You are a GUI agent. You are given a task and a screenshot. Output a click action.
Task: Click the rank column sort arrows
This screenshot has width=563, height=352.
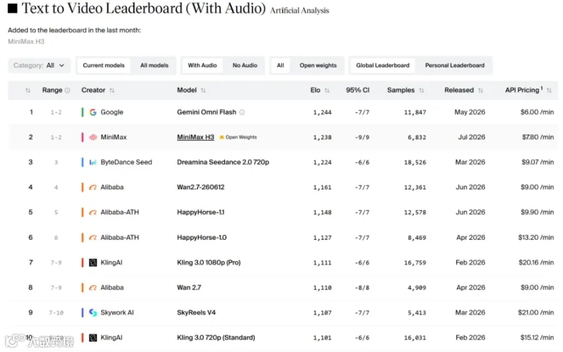[x=28, y=91]
